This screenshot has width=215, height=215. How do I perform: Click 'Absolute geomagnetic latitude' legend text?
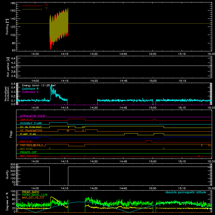[x=186, y=192]
